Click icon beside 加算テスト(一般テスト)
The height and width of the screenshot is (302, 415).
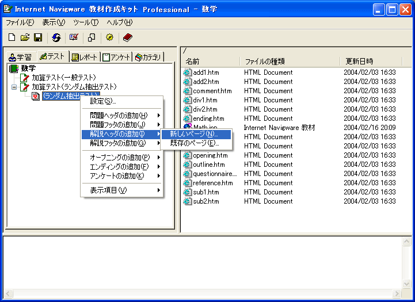[x=25, y=78]
